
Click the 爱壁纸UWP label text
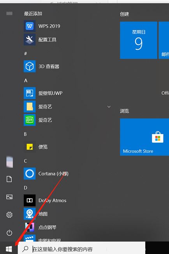click(50, 93)
